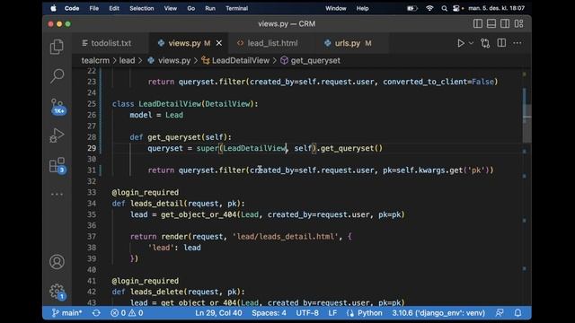Split the editor to the right
575x323 pixels.
click(x=501, y=43)
